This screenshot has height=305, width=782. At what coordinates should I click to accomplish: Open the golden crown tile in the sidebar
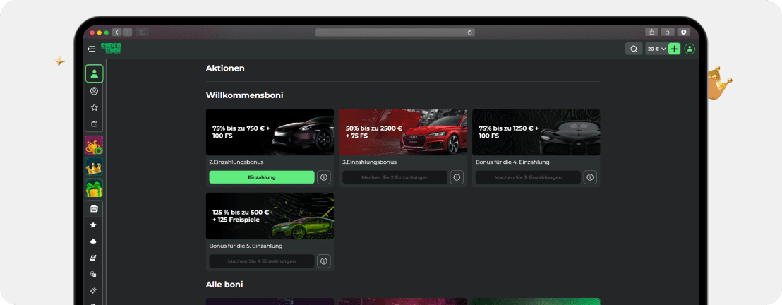[x=95, y=167]
